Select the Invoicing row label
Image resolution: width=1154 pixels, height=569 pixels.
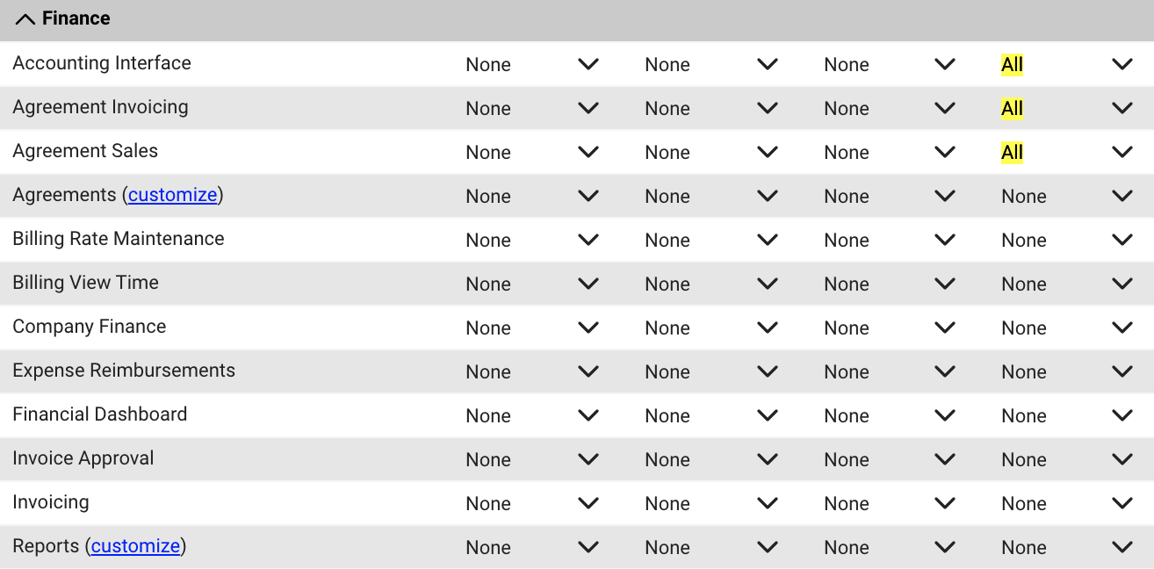[x=51, y=502]
